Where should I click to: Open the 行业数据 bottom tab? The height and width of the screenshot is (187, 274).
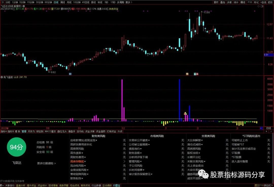click(96, 185)
